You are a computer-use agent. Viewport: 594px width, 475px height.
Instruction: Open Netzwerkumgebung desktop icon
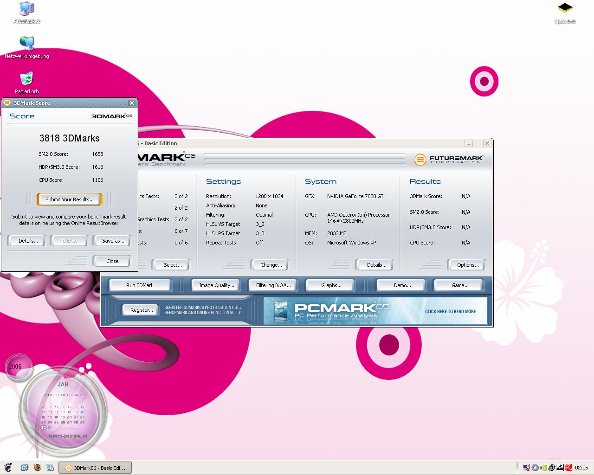(27, 48)
